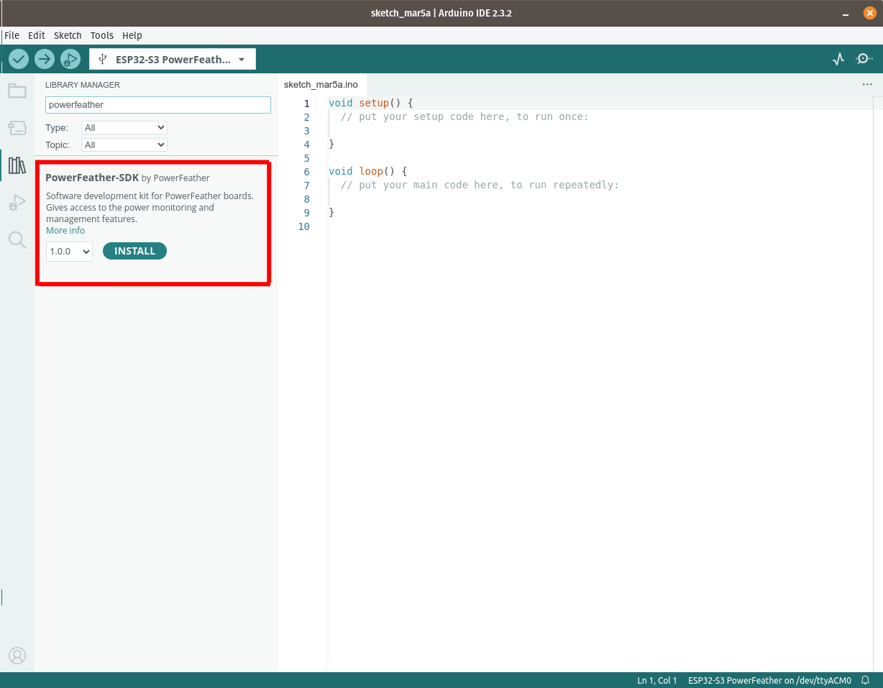Open the Debug sidebar panel
Image resolution: width=883 pixels, height=688 pixels.
[x=17, y=202]
